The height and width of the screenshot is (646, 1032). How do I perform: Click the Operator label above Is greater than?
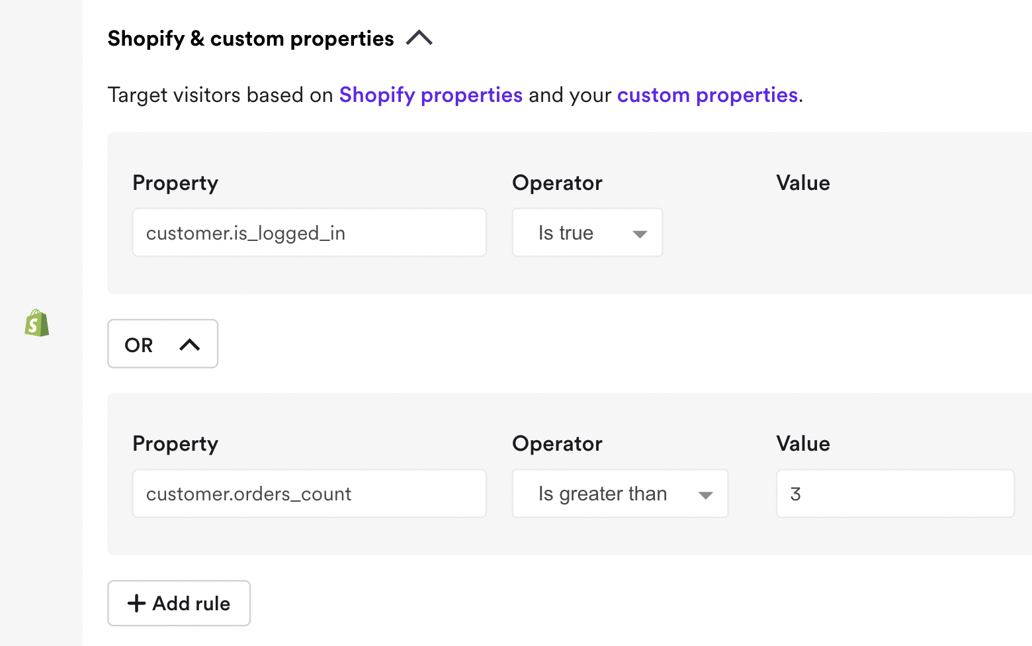pyautogui.click(x=557, y=444)
